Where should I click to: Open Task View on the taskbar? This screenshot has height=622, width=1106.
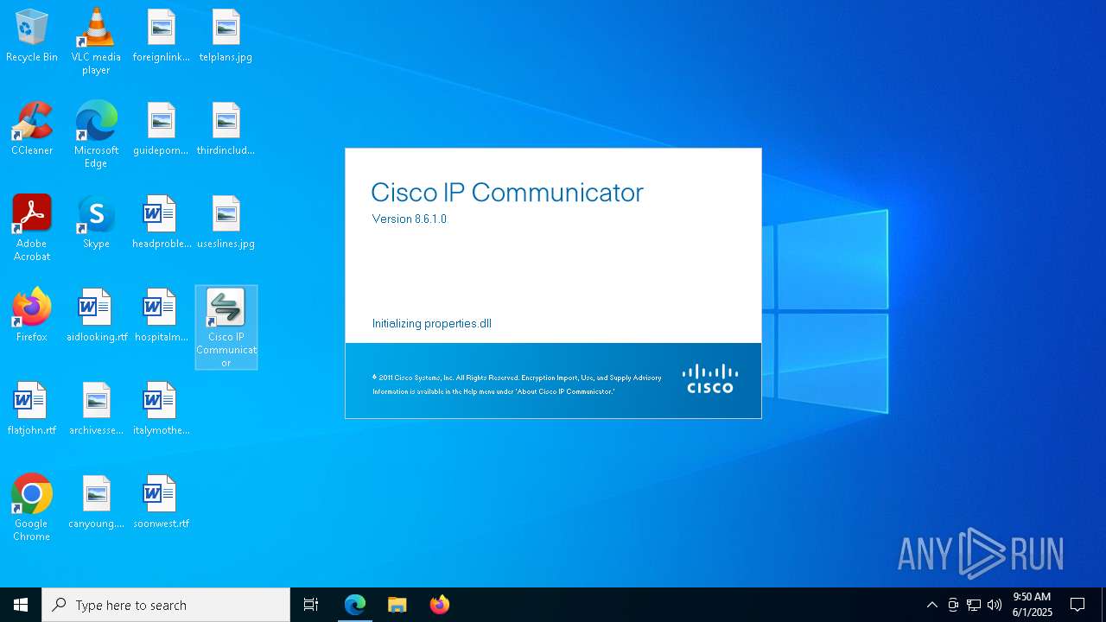311,605
